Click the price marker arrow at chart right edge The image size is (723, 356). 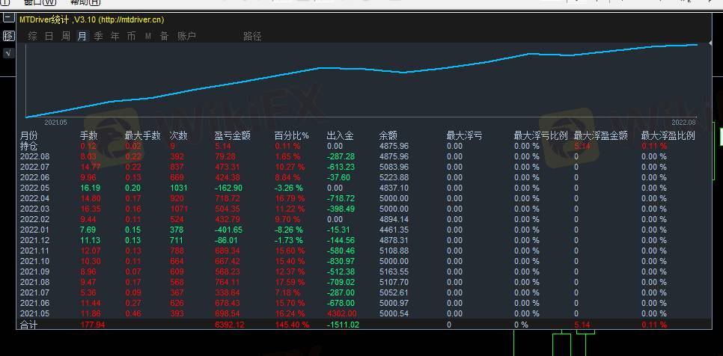[x=720, y=136]
